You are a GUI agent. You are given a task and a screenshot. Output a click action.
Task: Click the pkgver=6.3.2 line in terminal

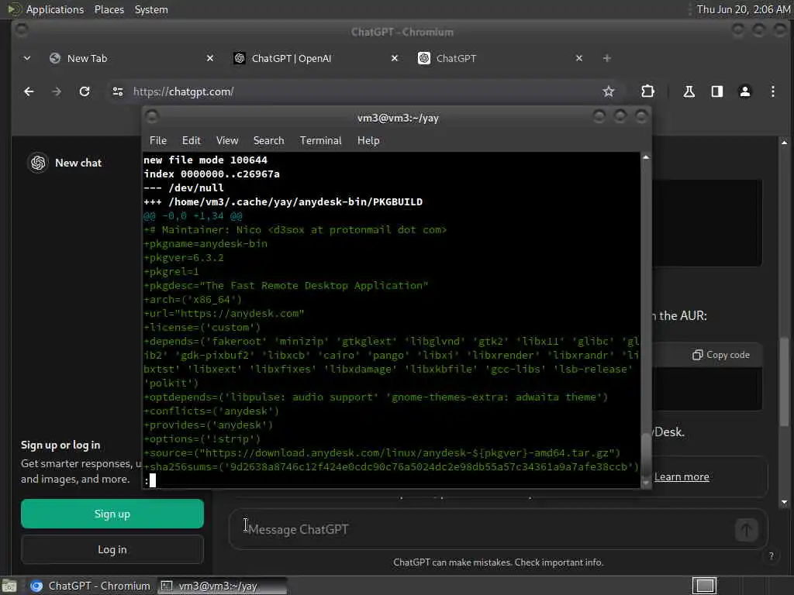pyautogui.click(x=184, y=258)
